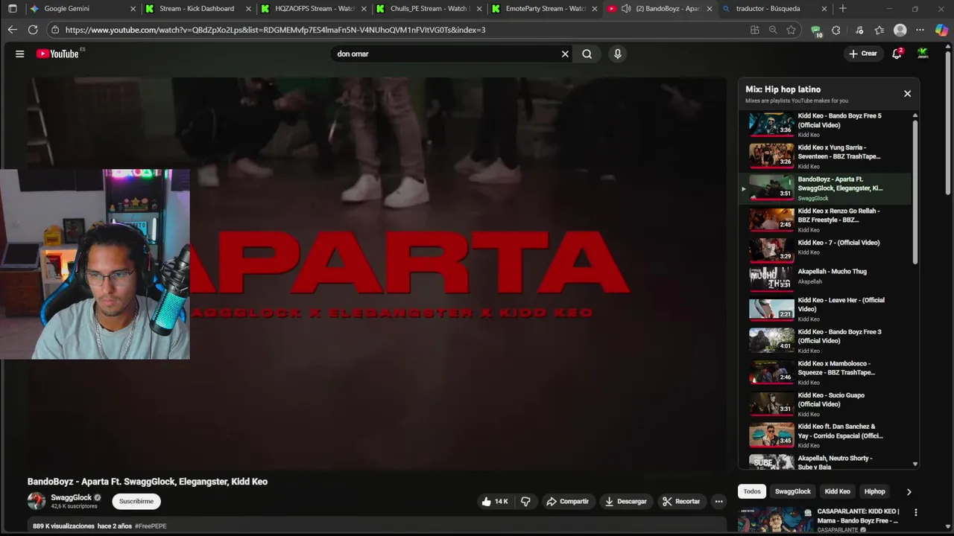Clear the 'don omar' search text
The height and width of the screenshot is (536, 954).
(565, 54)
